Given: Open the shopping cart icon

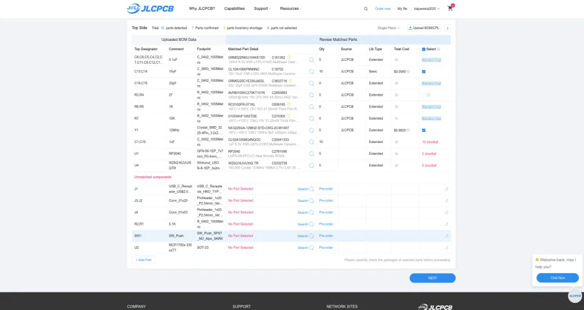Looking at the screenshot, I should point(450,9).
